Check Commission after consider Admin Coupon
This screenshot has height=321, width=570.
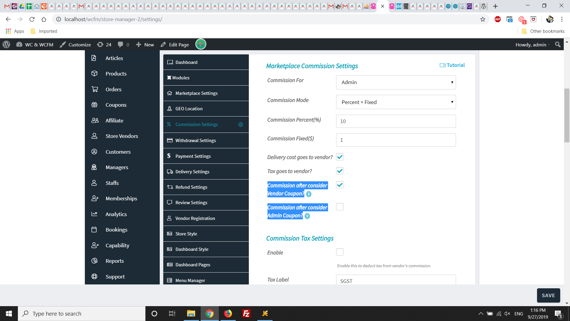(340, 207)
